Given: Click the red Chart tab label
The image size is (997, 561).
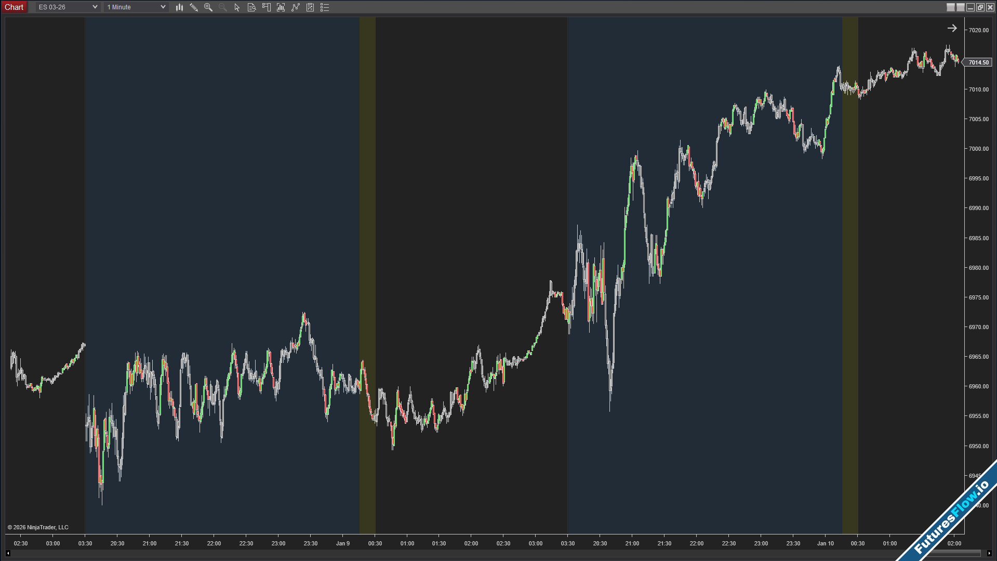Looking at the screenshot, I should (x=14, y=7).
